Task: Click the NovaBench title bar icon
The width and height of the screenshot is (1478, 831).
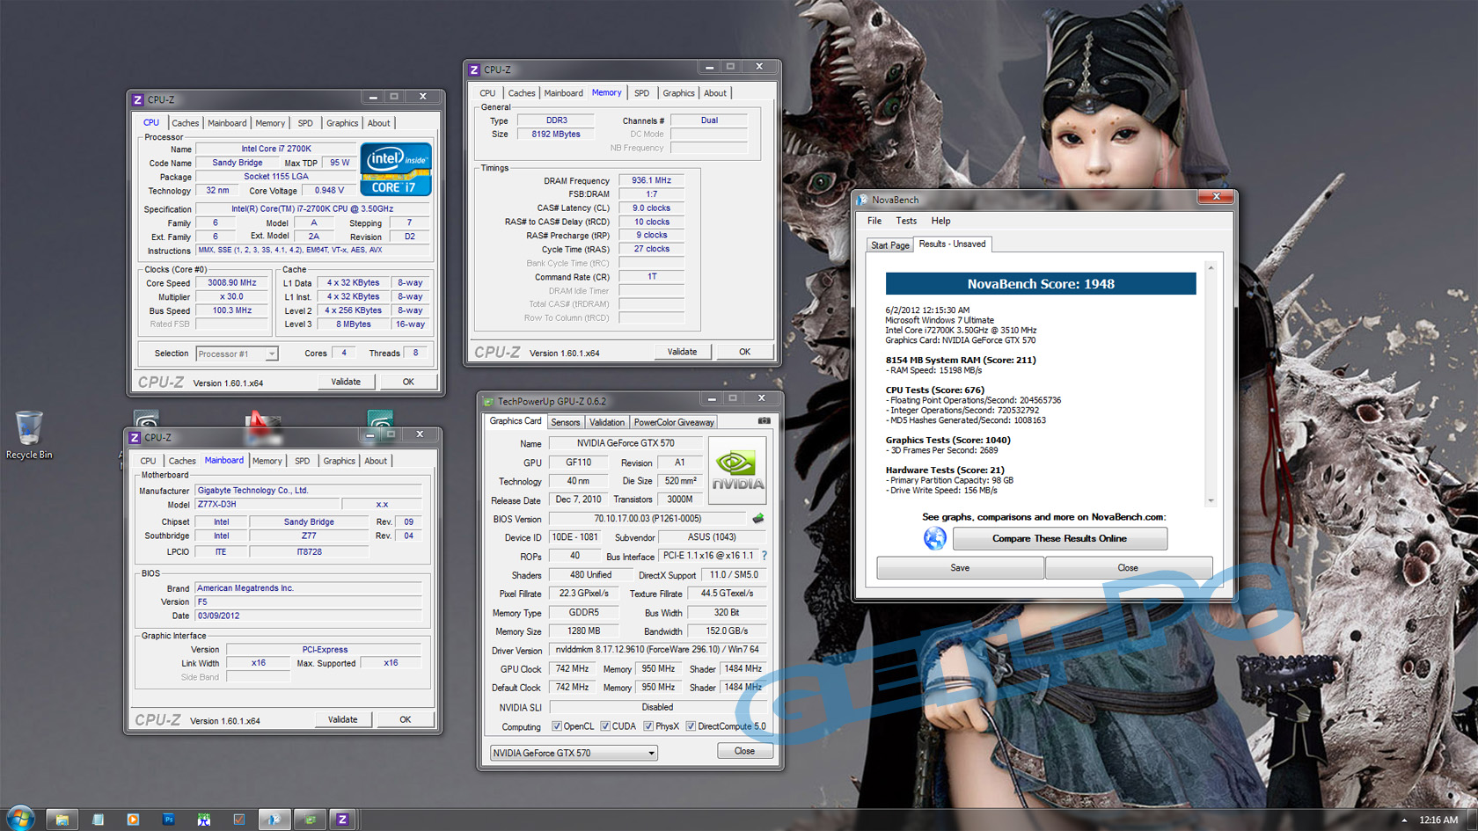Action: tap(862, 200)
